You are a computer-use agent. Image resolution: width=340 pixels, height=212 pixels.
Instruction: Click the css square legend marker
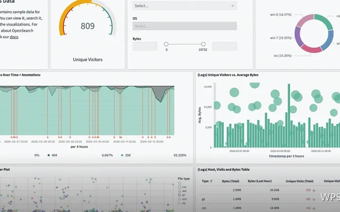point(180,187)
